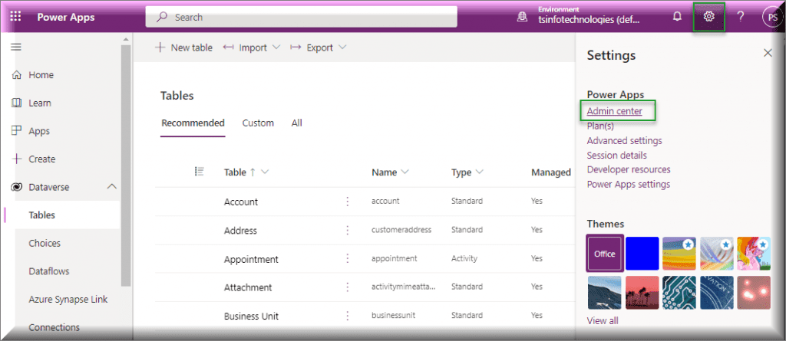This screenshot has width=786, height=341.
Task: Select the red bokeh lights theme
Action: click(x=754, y=293)
